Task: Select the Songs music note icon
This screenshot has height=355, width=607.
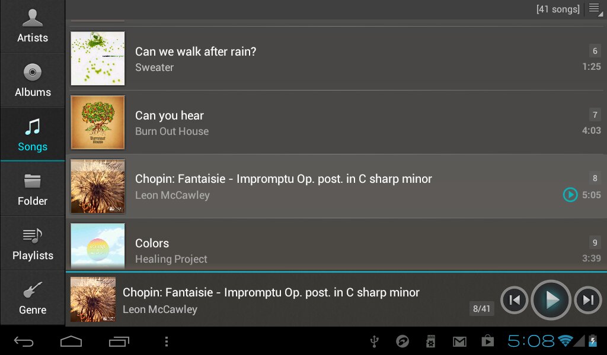Action: click(x=32, y=127)
